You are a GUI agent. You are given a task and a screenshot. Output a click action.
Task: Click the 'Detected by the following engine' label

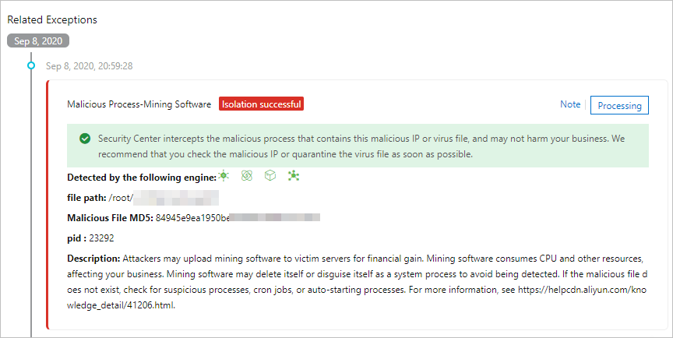[142, 177]
